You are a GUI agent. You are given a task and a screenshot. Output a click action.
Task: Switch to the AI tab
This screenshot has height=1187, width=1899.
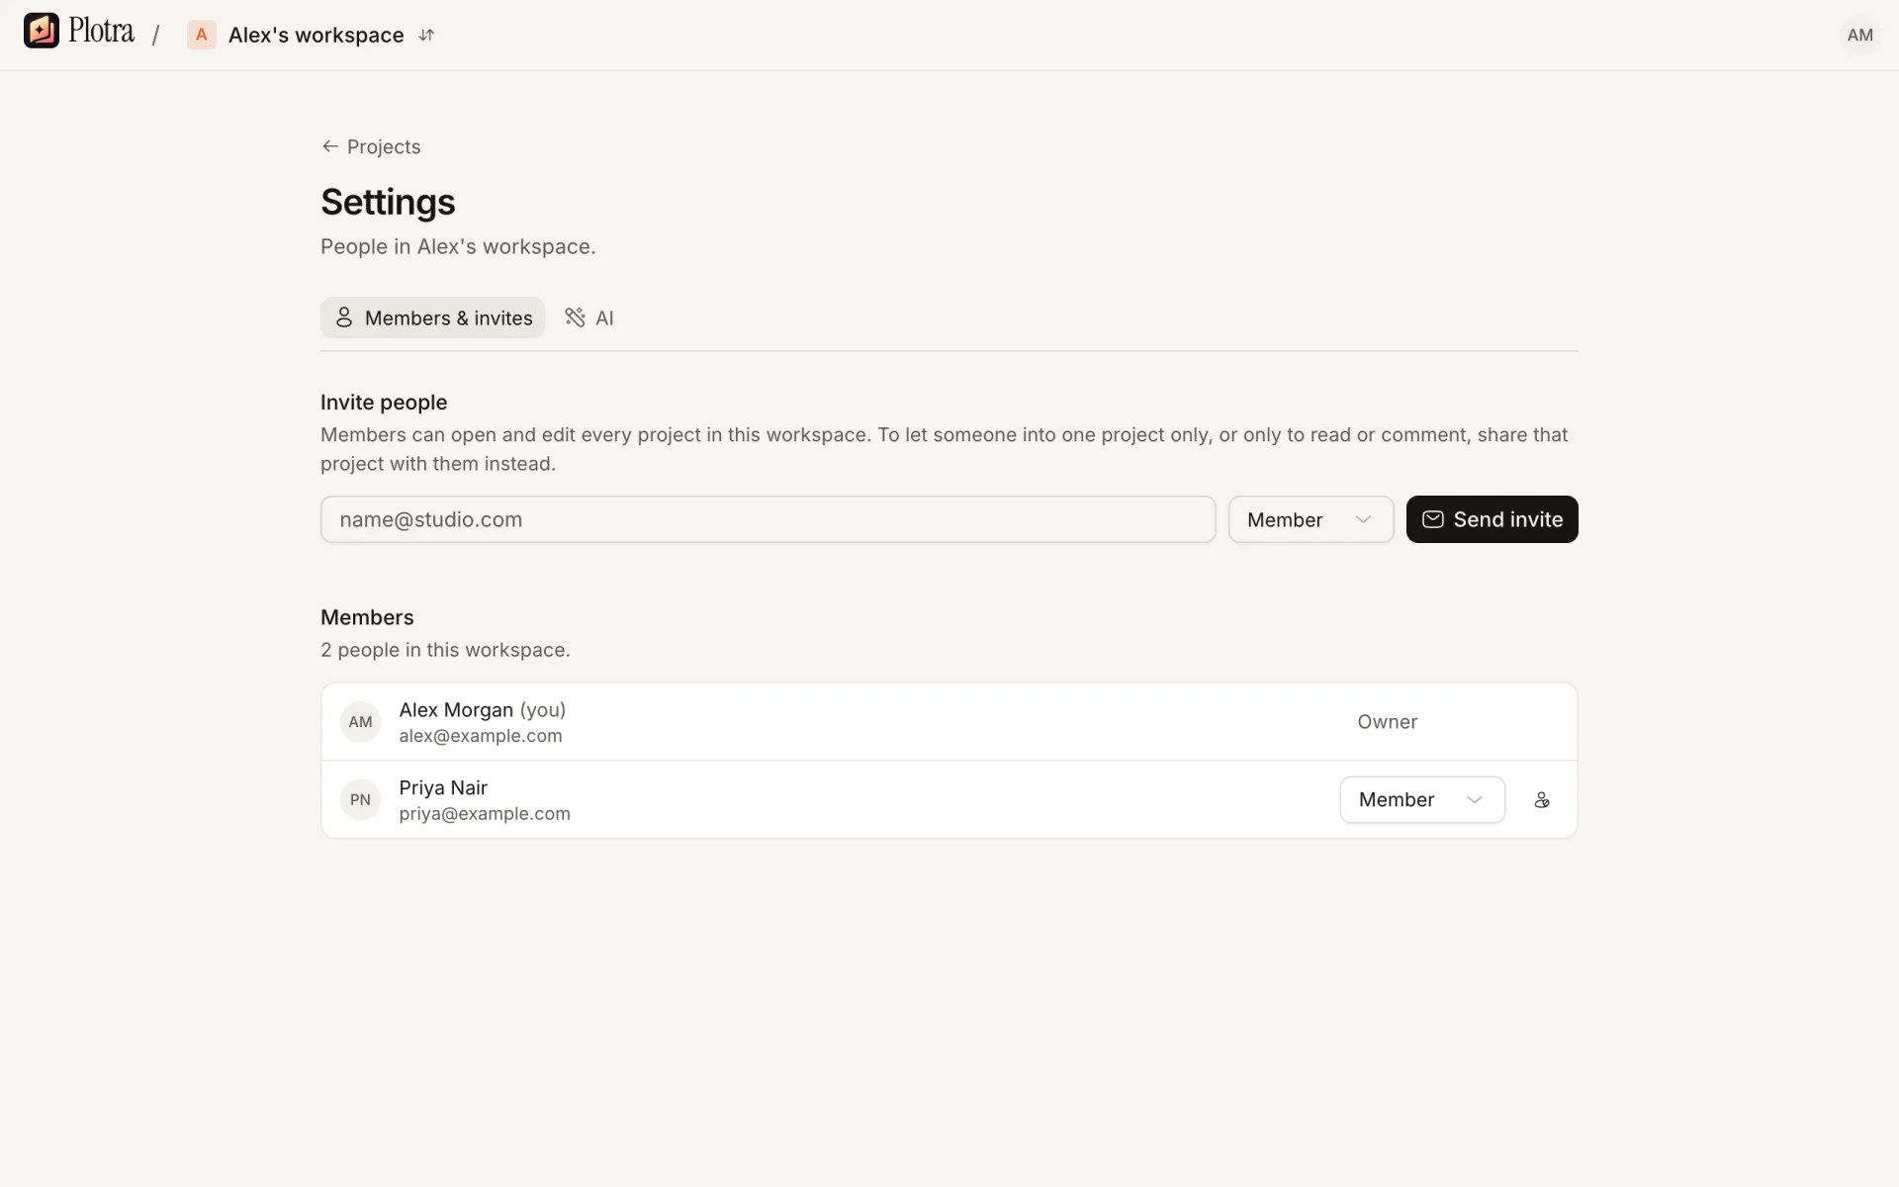(589, 318)
